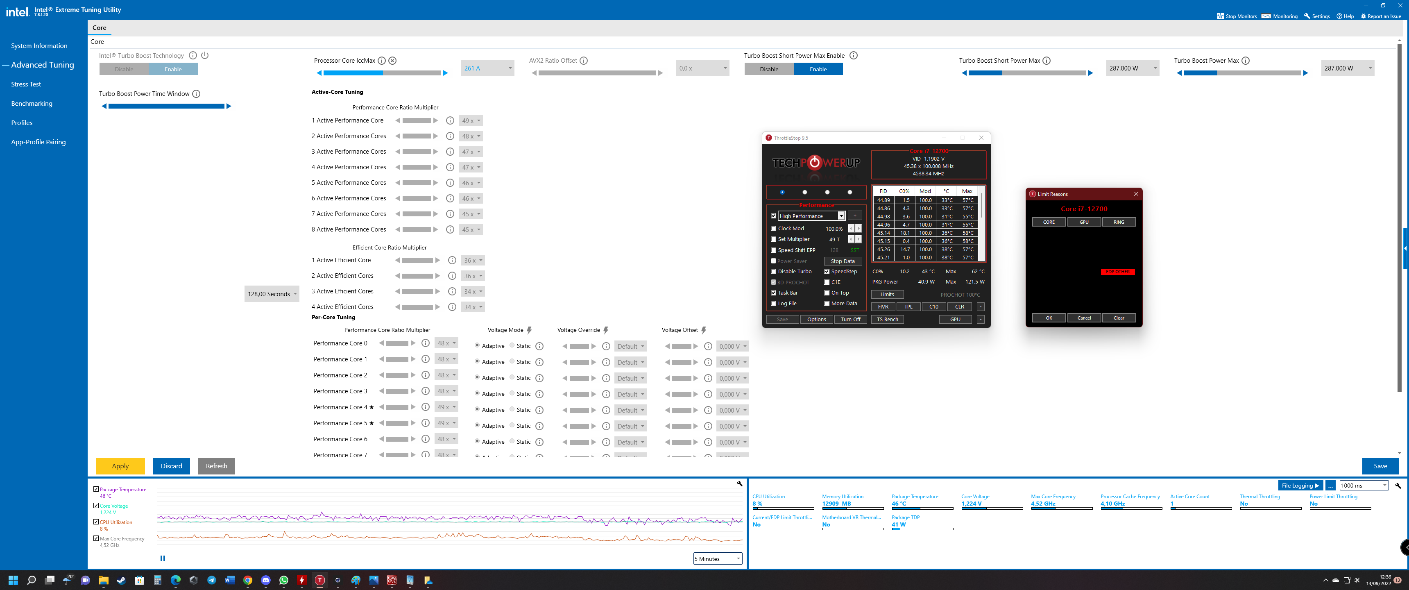Select Static voltage mode for Performance Core 0
Image resolution: width=1409 pixels, height=590 pixels.
tap(512, 345)
